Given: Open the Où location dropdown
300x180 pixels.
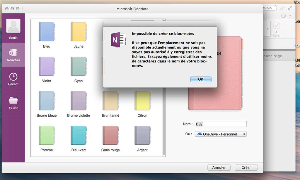Looking at the screenshot, I should [221, 134].
